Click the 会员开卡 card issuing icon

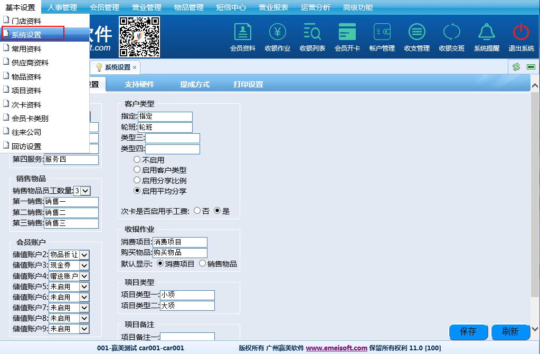coord(347,37)
